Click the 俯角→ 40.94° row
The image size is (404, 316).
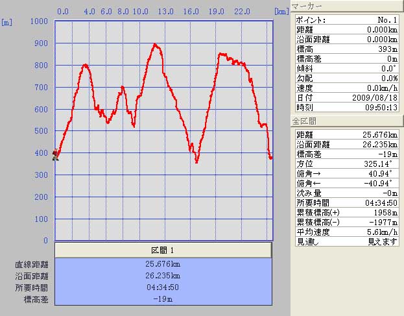[x=347, y=173]
